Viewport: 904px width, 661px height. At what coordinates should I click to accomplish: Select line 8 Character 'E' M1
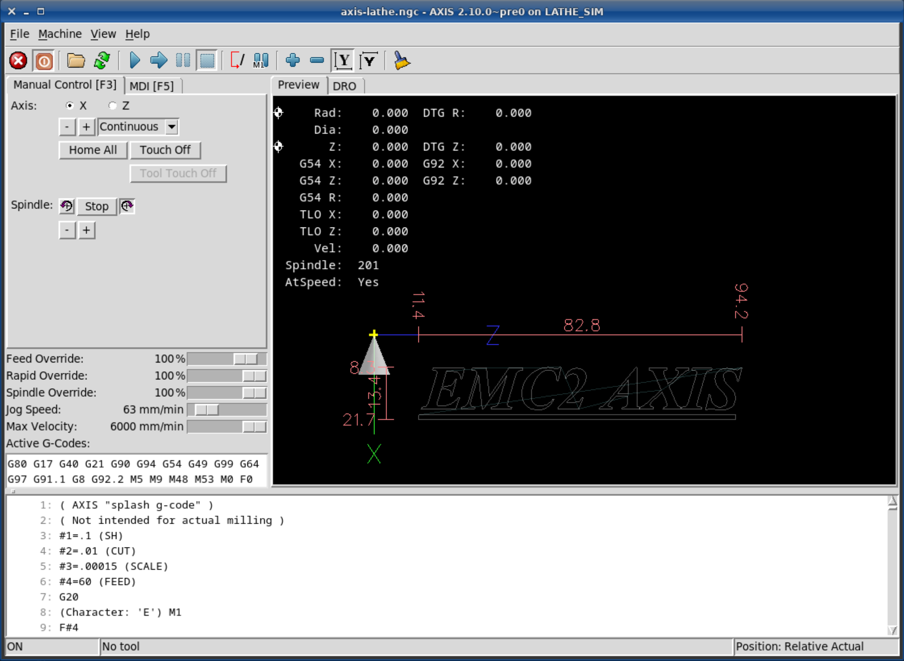[x=120, y=612]
